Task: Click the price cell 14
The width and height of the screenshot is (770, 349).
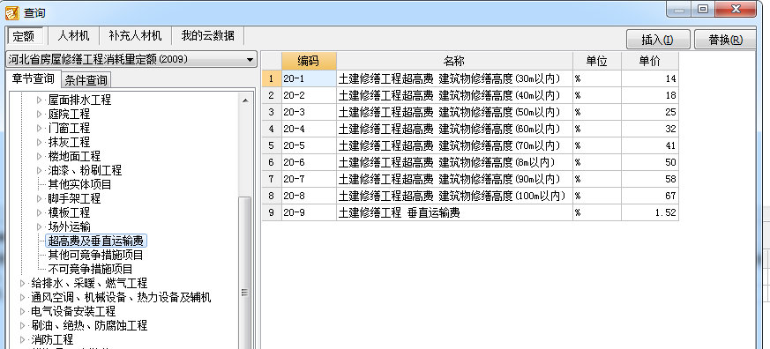Action: [650, 78]
